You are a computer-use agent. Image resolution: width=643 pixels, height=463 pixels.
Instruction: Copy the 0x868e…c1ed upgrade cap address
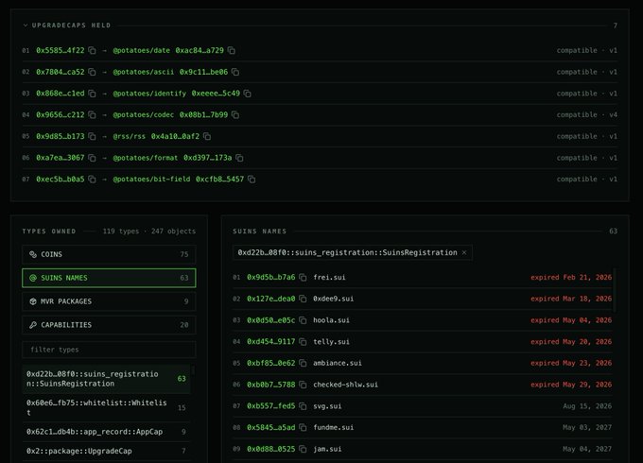coord(93,94)
